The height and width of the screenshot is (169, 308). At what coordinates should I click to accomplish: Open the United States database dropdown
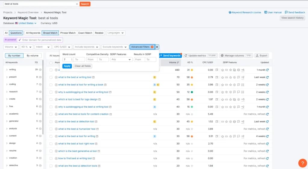27,23
